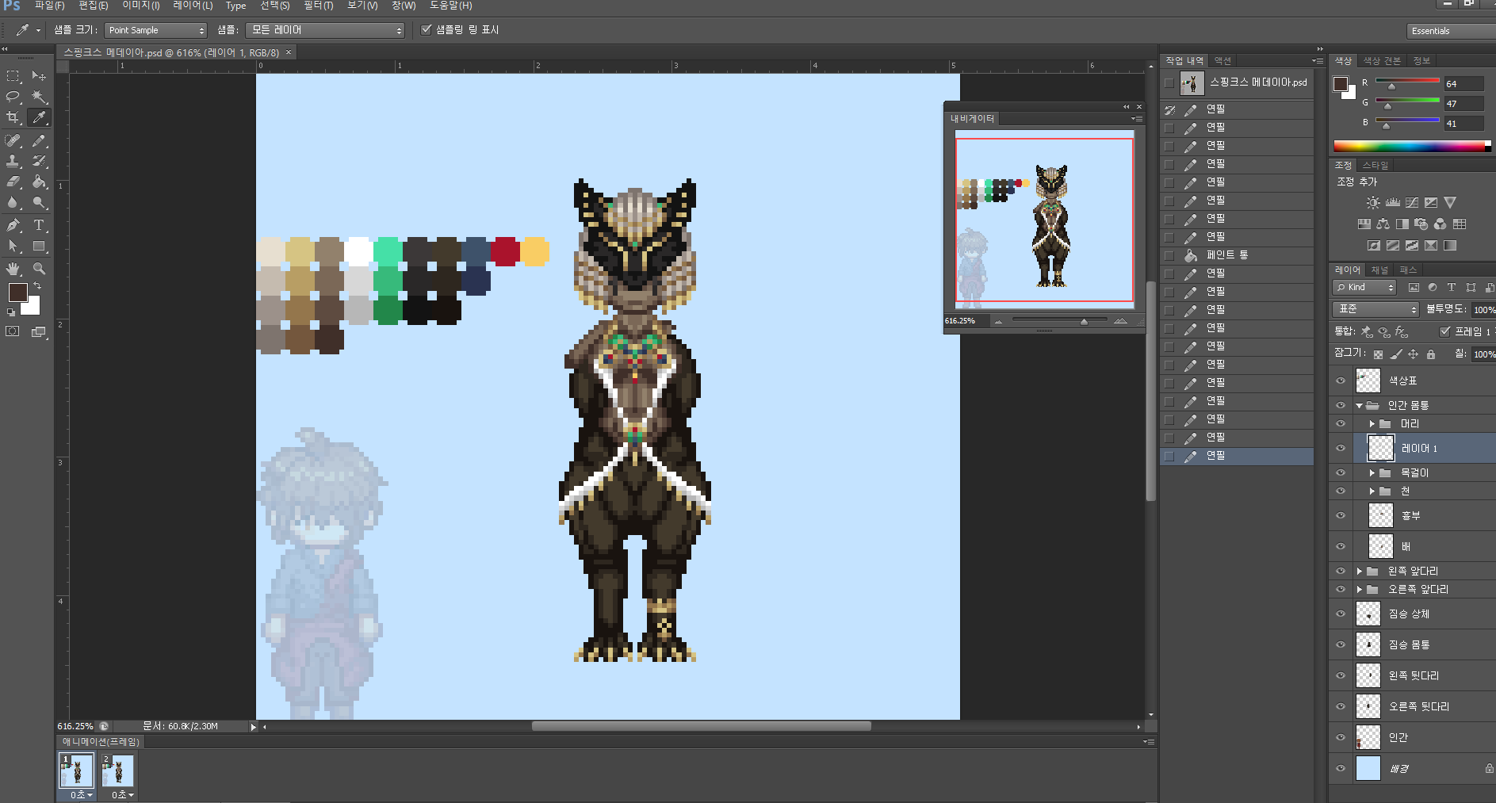Hide the 색상표 layer
Viewport: 1496px width, 803px height.
(x=1341, y=381)
